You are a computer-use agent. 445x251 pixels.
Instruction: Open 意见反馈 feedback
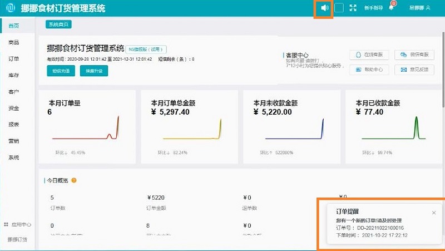pos(414,70)
